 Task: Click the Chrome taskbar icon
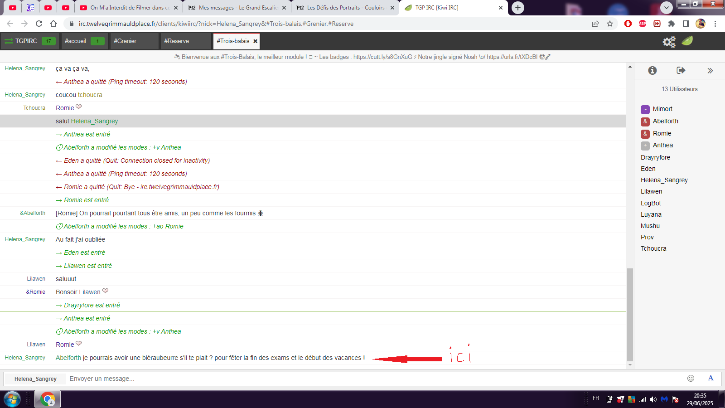pyautogui.click(x=48, y=399)
